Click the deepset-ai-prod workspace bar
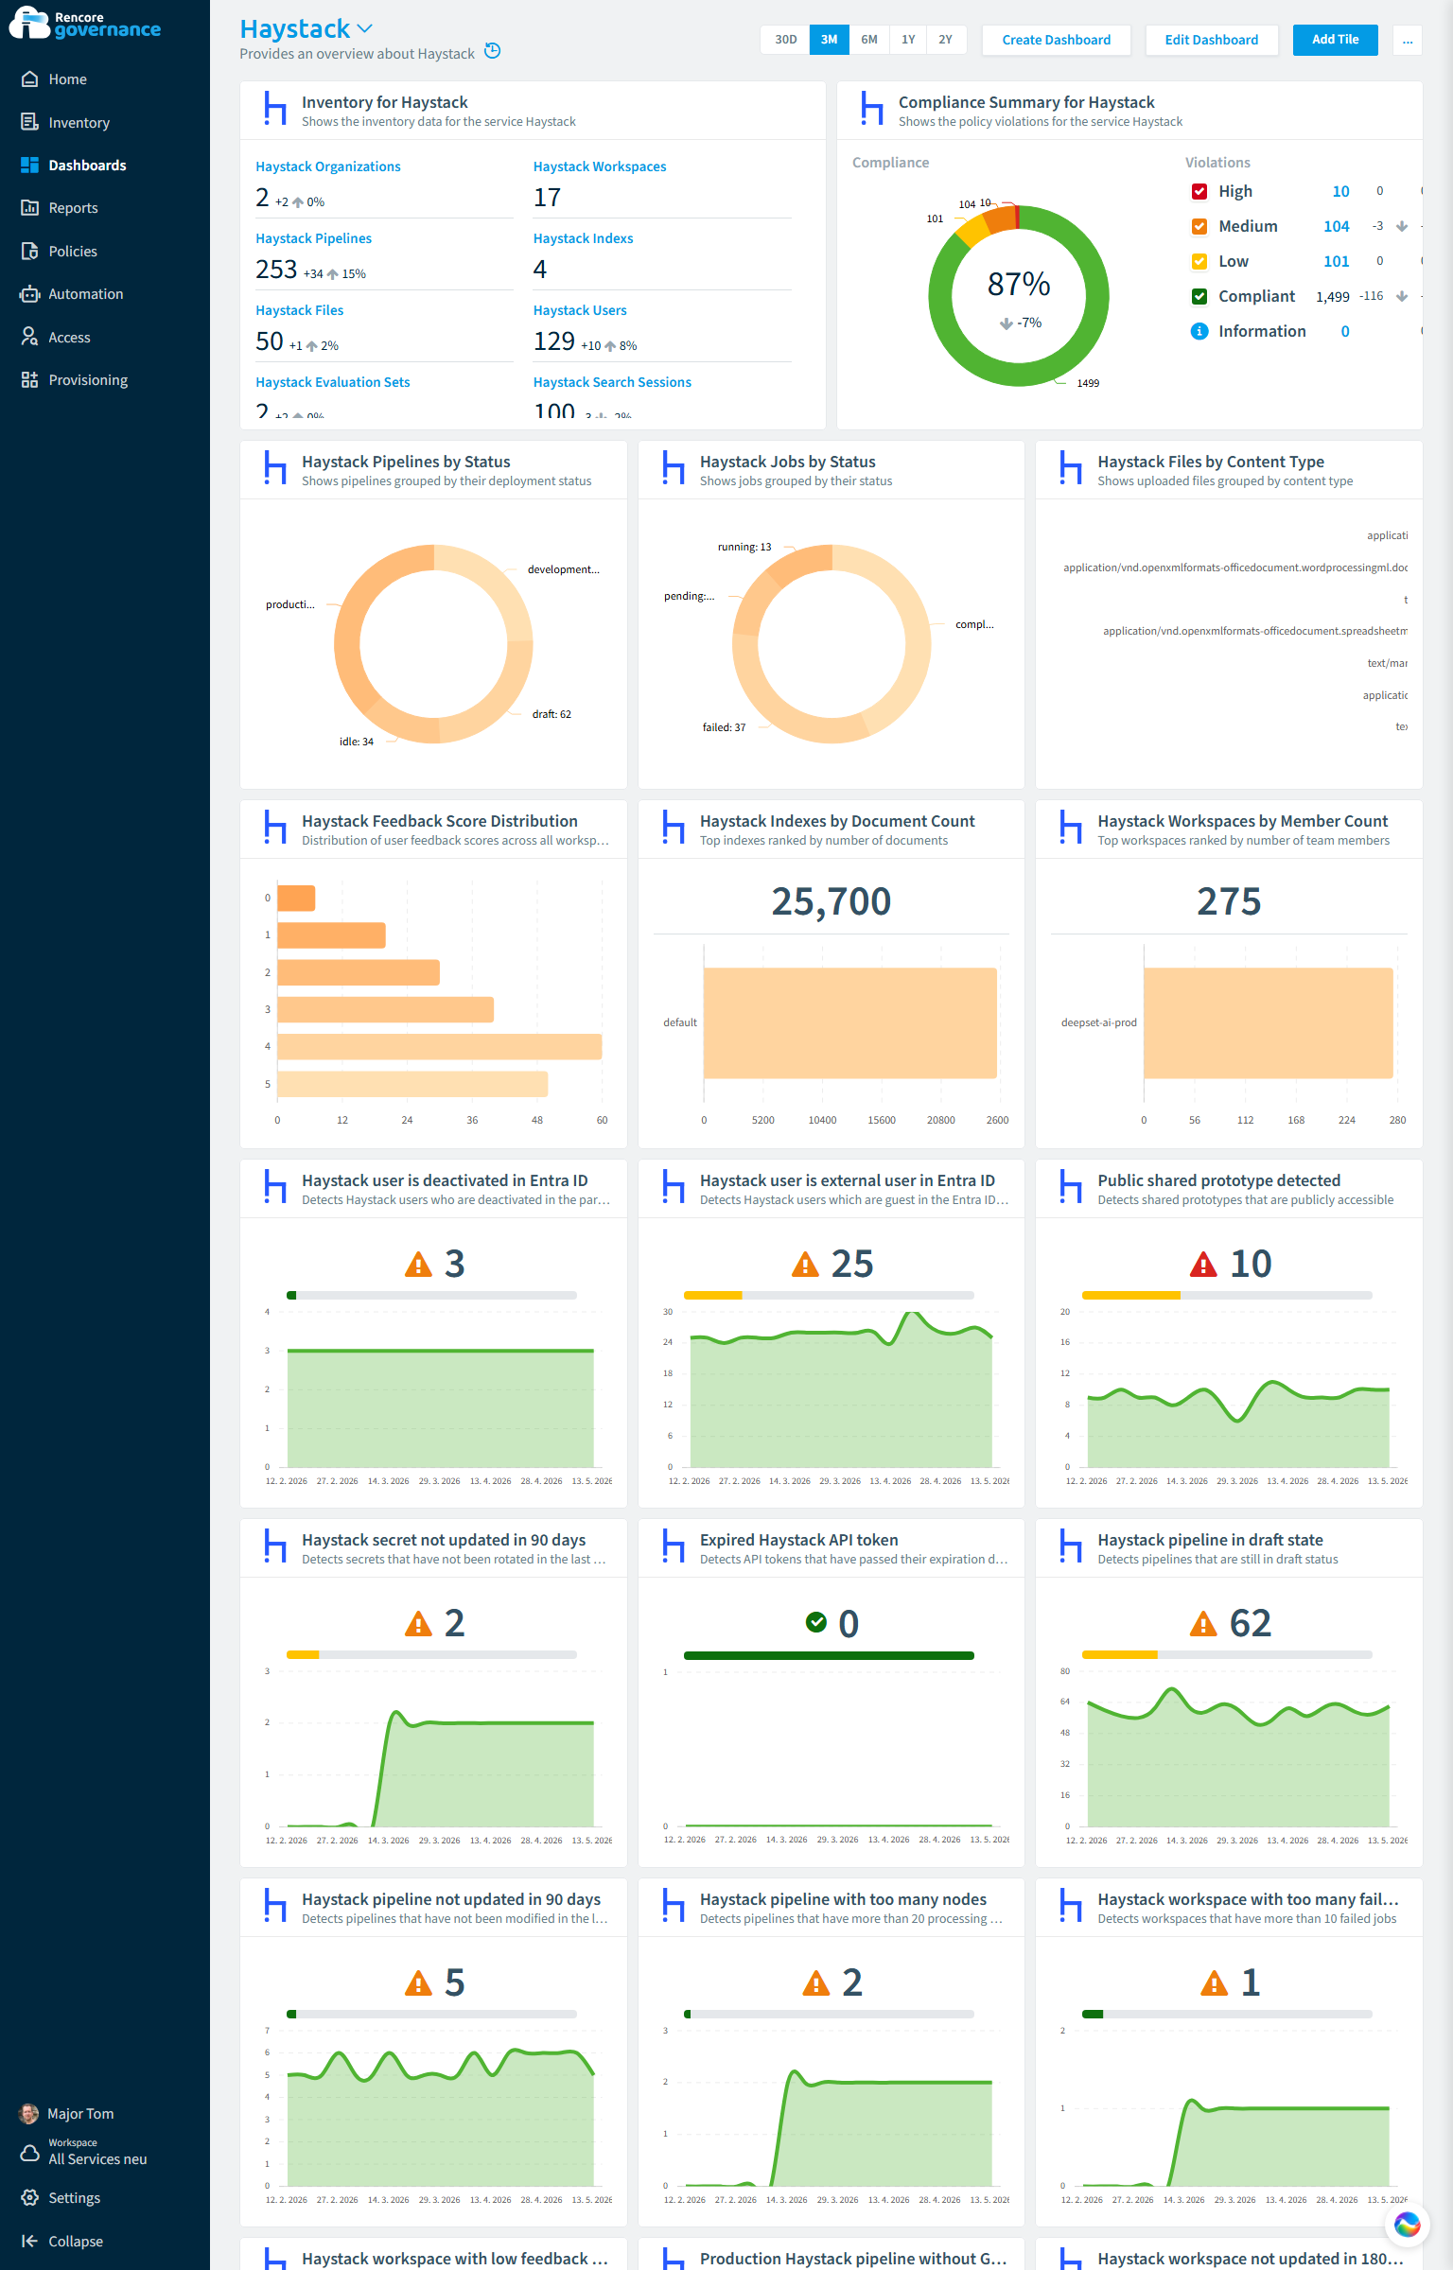The height and width of the screenshot is (2270, 1453). click(1268, 1022)
